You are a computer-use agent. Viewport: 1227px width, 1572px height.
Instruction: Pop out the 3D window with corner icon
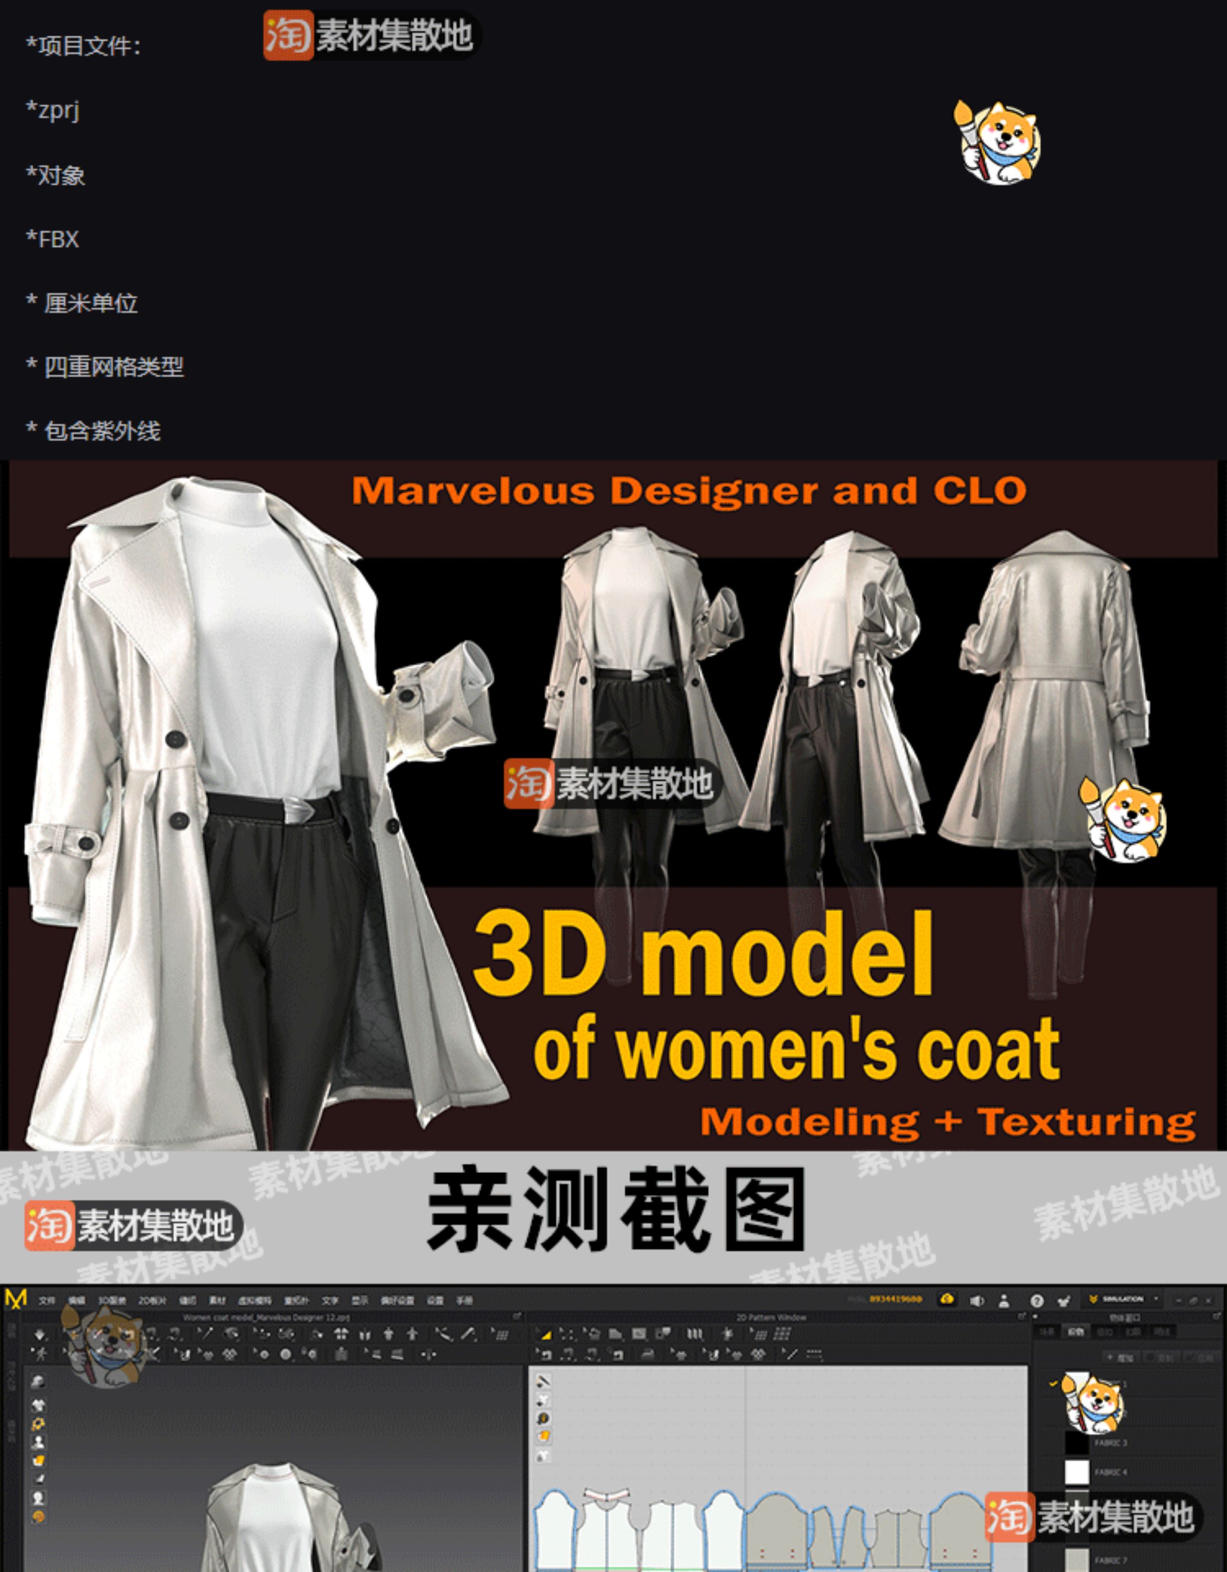tap(517, 1316)
